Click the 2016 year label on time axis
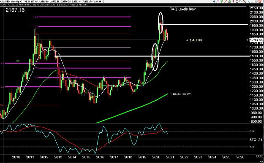 coord(100,157)
